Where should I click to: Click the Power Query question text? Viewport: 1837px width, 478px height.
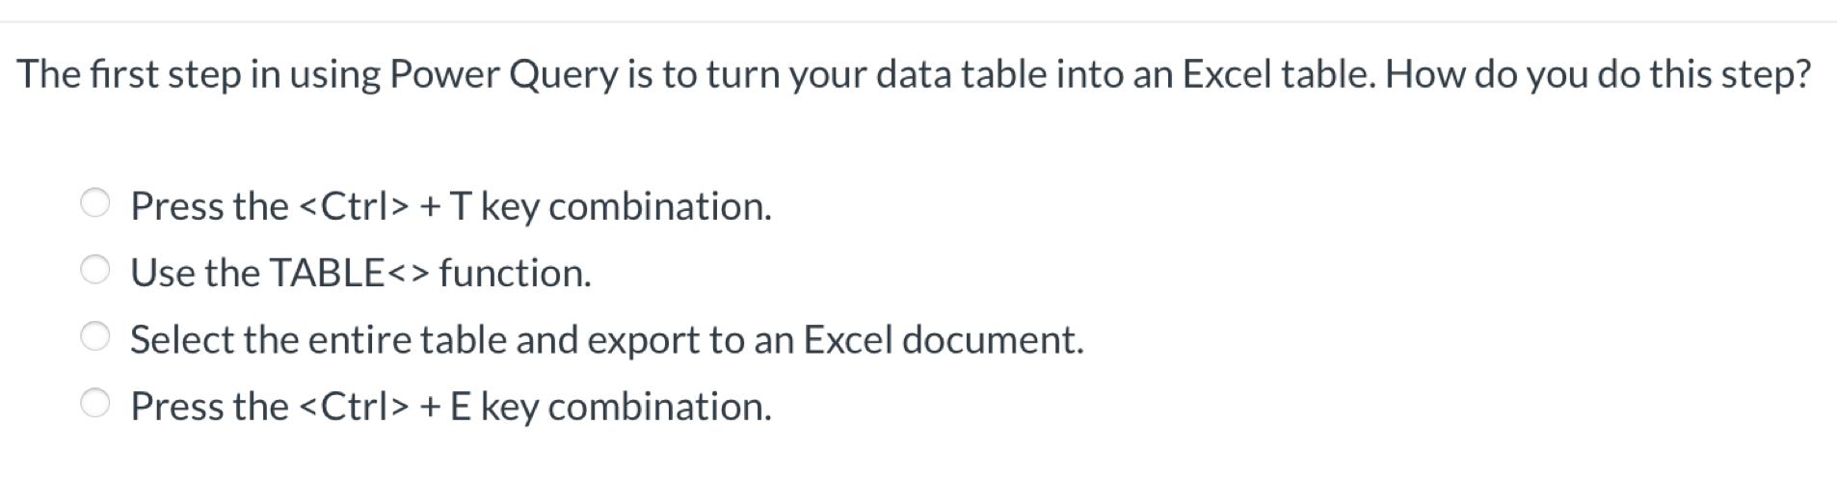tap(914, 74)
